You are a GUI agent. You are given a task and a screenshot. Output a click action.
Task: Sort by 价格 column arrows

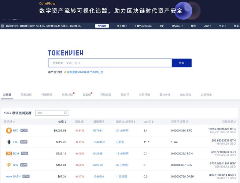coord(66,122)
